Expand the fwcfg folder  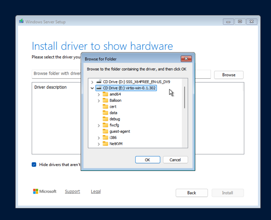click(x=99, y=126)
